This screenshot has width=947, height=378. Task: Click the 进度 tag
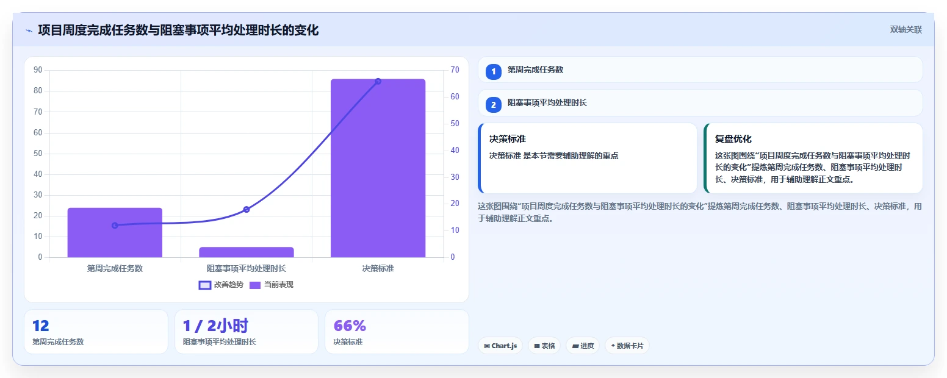(583, 346)
